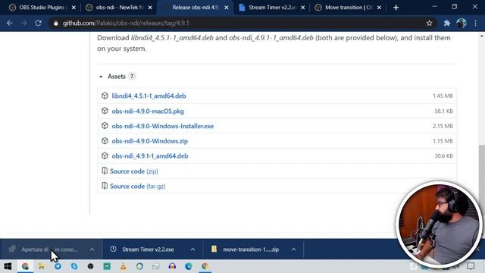The image size is (485, 273).
Task: Go back to the previous page
Action: 10,23
